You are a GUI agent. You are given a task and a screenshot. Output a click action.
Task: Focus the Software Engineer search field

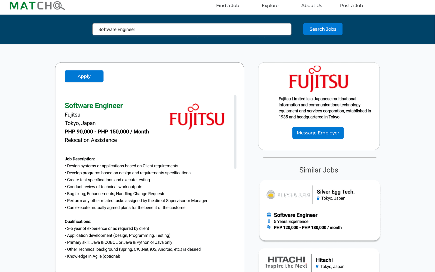click(x=192, y=29)
